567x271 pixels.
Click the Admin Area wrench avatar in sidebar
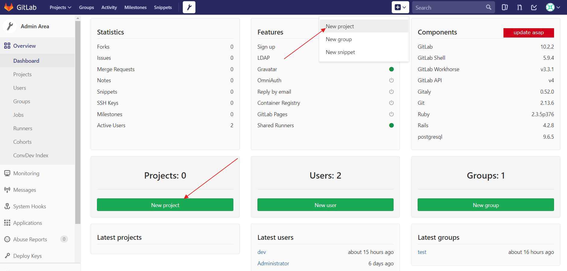coord(10,26)
